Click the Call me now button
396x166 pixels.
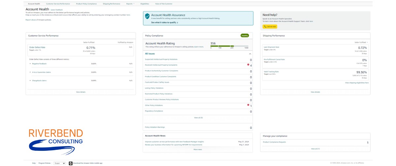270,26
